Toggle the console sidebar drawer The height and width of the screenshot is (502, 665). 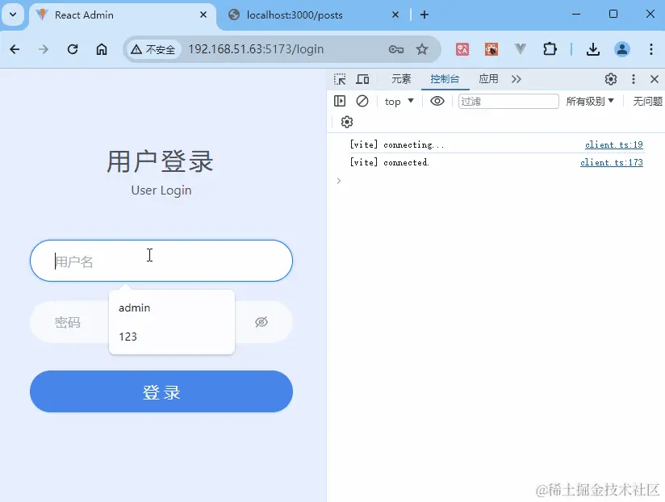(340, 101)
